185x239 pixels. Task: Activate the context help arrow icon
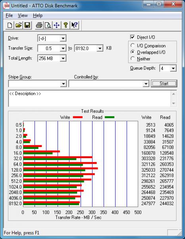74,25
